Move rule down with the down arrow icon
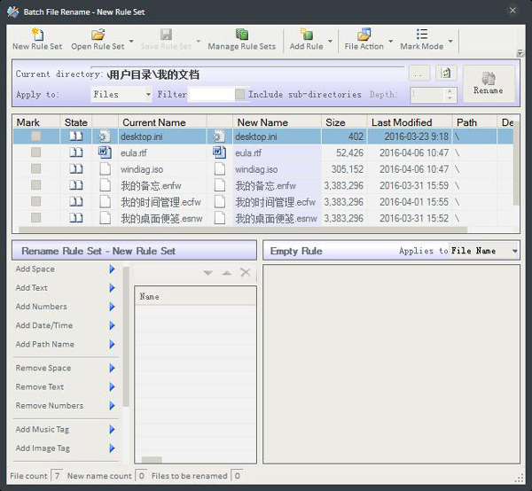The width and height of the screenshot is (532, 491). click(208, 273)
